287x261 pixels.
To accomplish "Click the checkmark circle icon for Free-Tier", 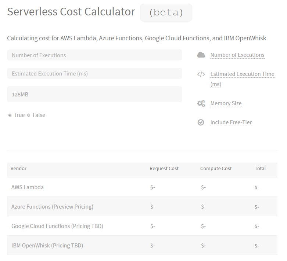I will pyautogui.click(x=201, y=122).
